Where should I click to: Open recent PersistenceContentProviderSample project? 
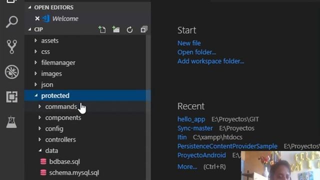pyautogui.click(x=227, y=146)
